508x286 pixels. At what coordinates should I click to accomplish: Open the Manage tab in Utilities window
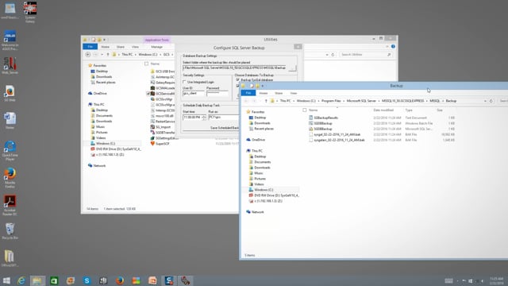coord(156,47)
